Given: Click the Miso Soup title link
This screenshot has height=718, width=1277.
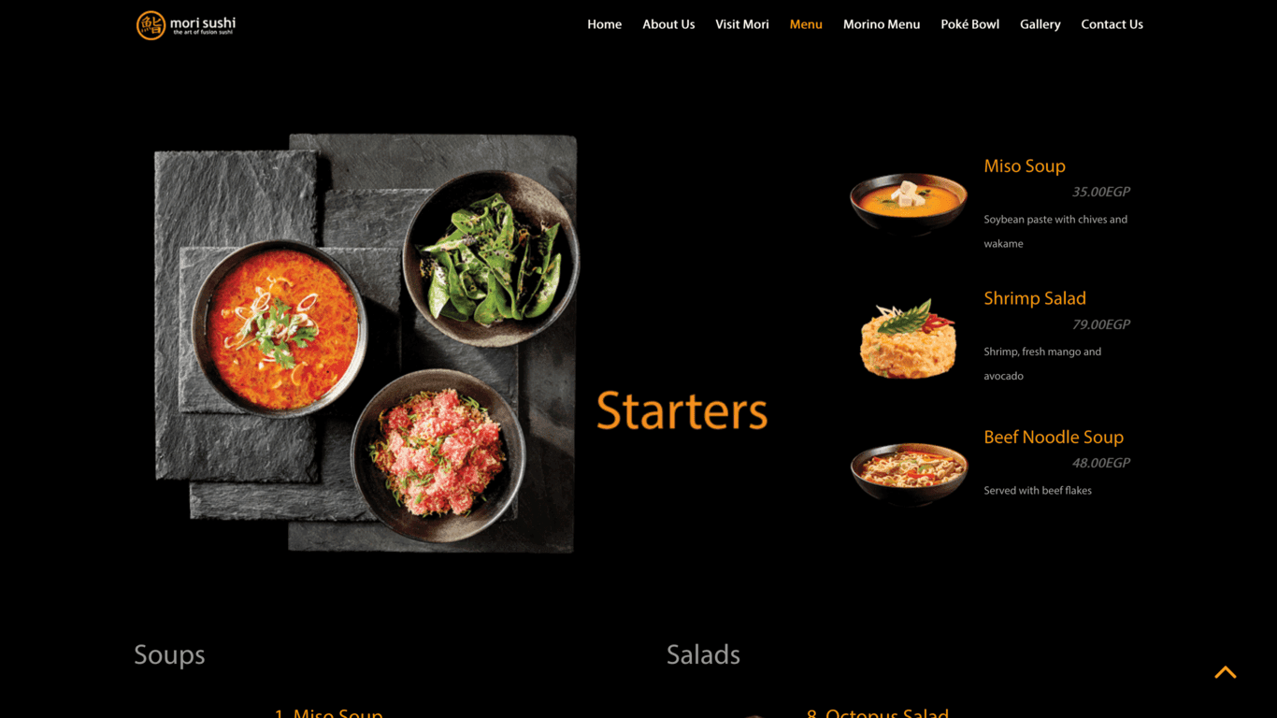Looking at the screenshot, I should point(1025,165).
